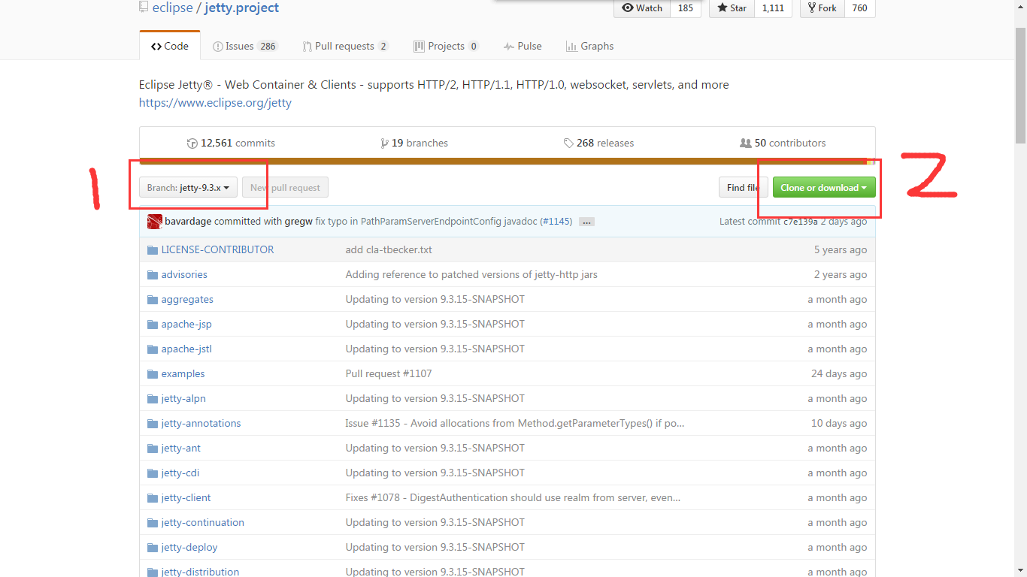The width and height of the screenshot is (1027, 577).
Task: Click the watchers count 185
Action: 686,8
